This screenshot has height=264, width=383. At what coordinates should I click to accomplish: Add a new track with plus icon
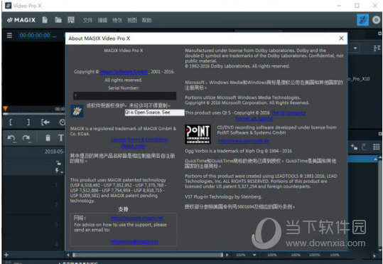[x=6, y=255]
